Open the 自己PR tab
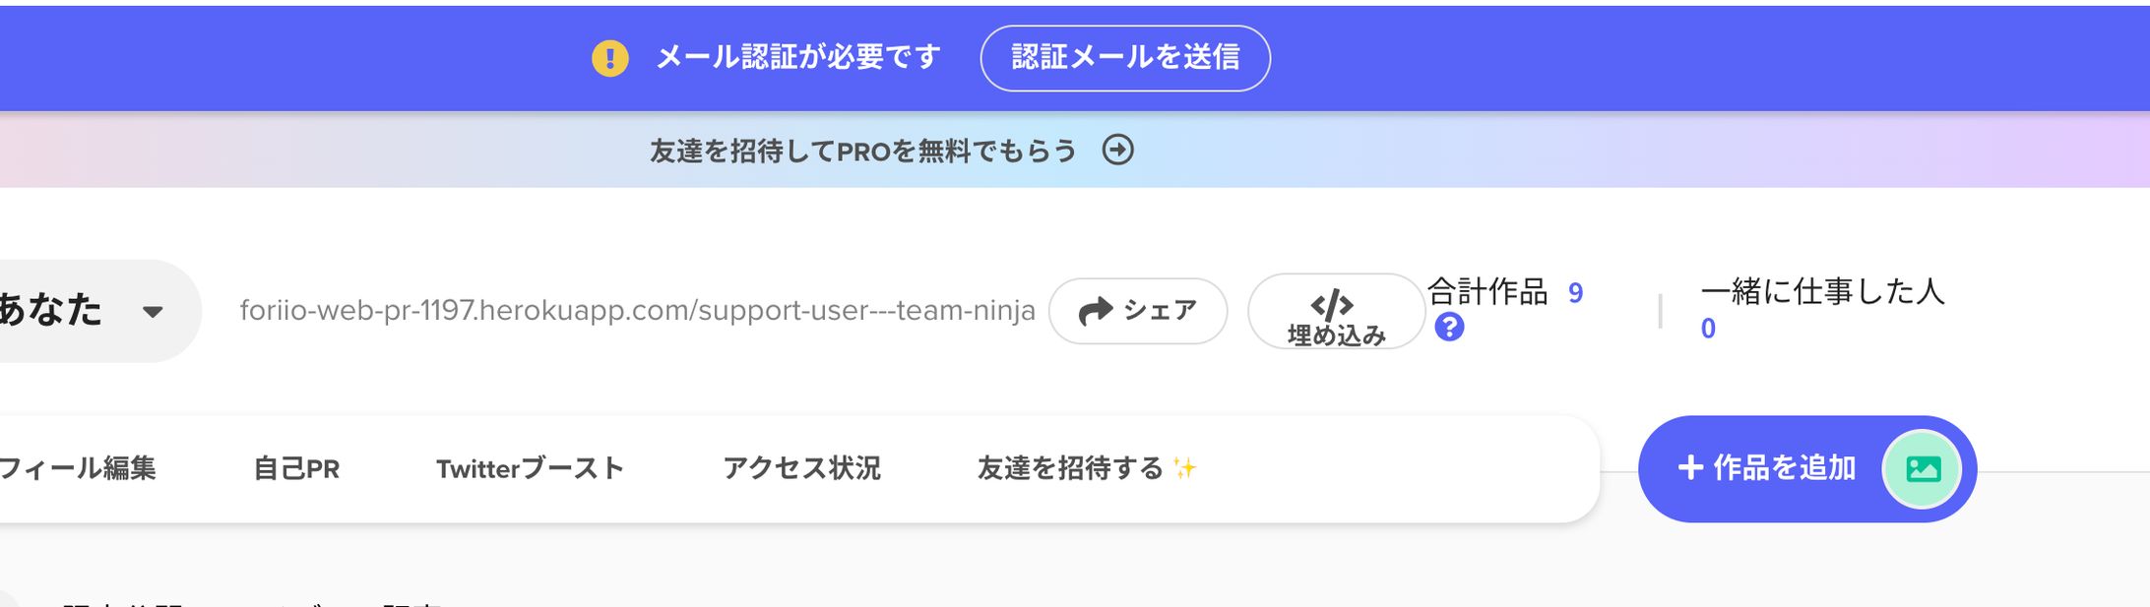The width and height of the screenshot is (2150, 607). pos(296,468)
